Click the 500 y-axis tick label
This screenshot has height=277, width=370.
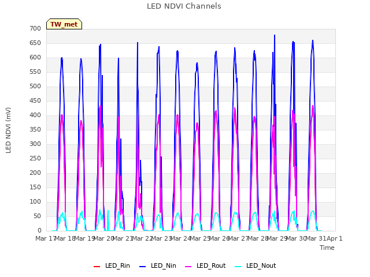tap(35, 86)
